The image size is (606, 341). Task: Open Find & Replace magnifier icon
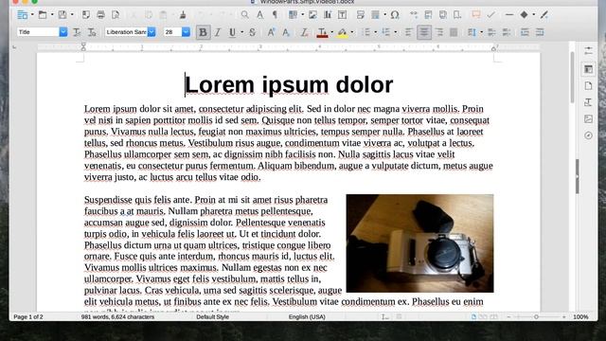244,15
